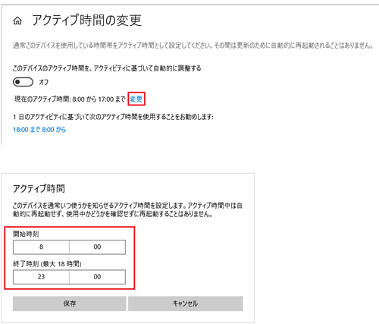Open the end time minute field under 終了時刻
The height and width of the screenshot is (324, 379).
pyautogui.click(x=97, y=277)
